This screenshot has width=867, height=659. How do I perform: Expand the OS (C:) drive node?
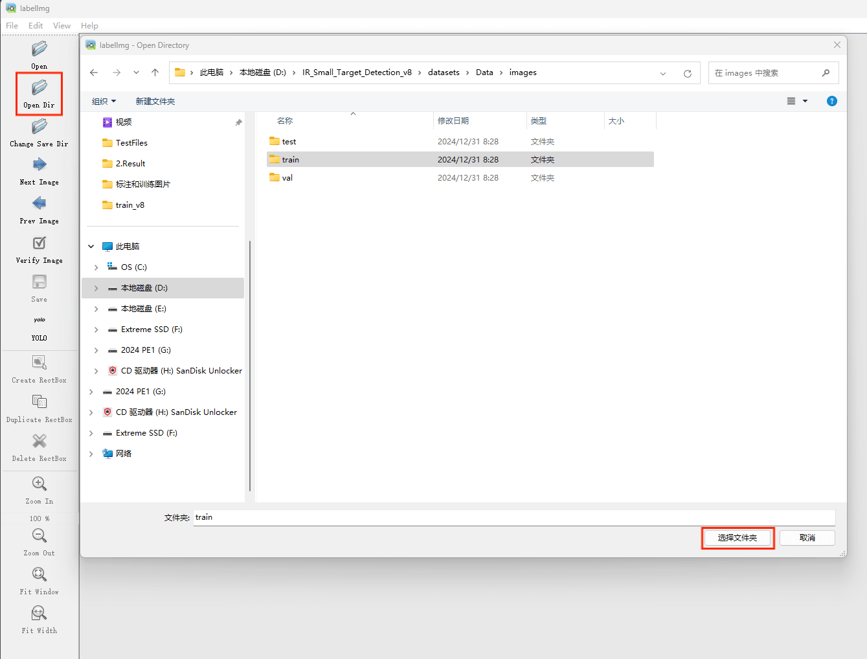click(x=96, y=267)
